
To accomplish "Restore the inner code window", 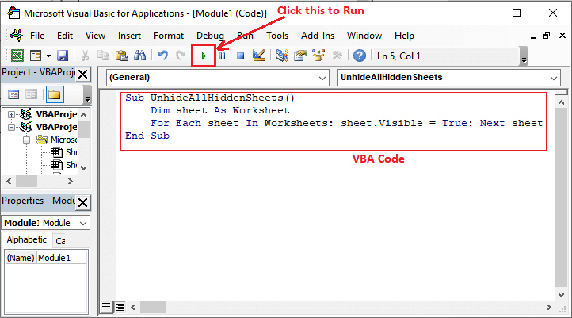I will coord(547,36).
